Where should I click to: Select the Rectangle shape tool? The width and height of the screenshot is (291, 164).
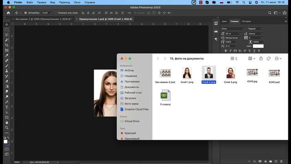point(7,118)
